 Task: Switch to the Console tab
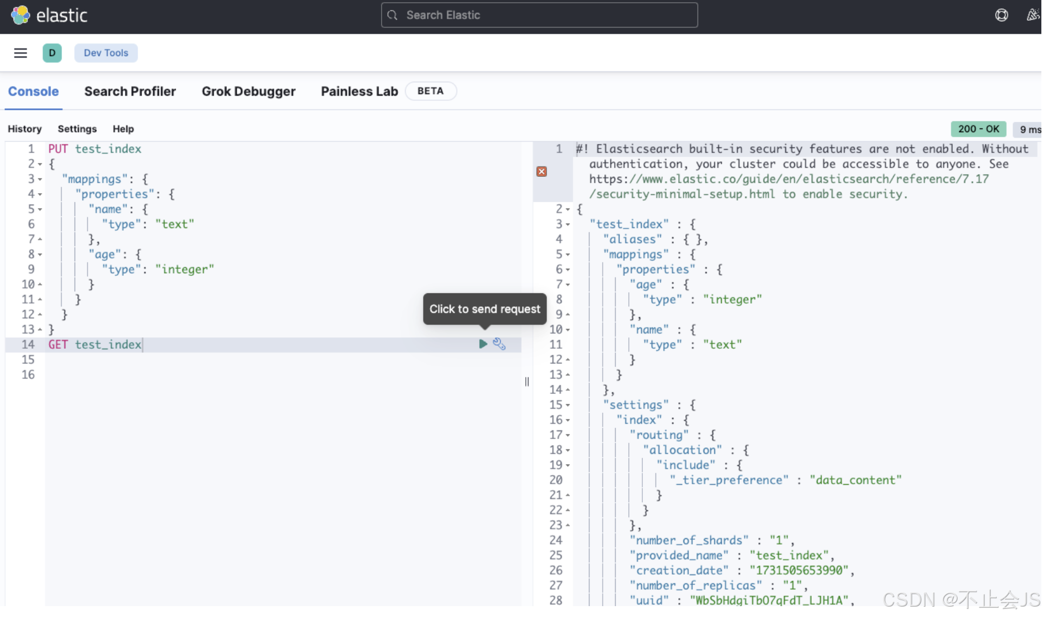click(33, 91)
